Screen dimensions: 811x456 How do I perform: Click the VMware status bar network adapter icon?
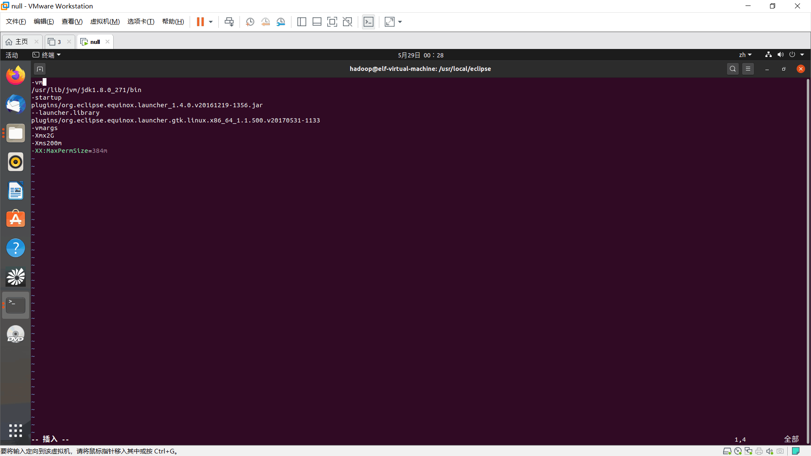point(748,451)
